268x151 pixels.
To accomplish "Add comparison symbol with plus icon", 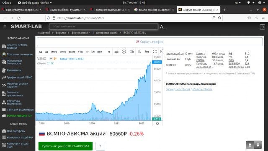I will pyautogui.click(x=124, y=52).
